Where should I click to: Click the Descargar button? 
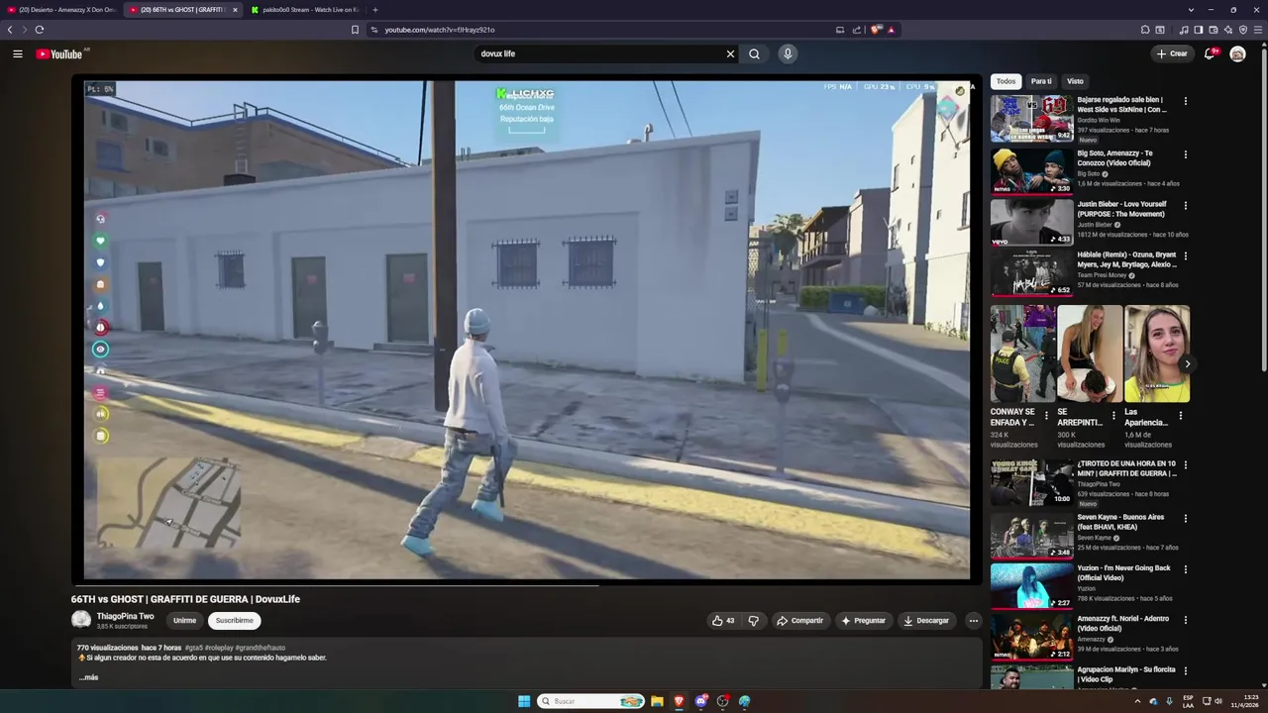(926, 621)
